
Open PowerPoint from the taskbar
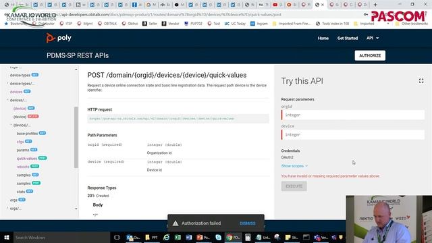tap(203, 237)
